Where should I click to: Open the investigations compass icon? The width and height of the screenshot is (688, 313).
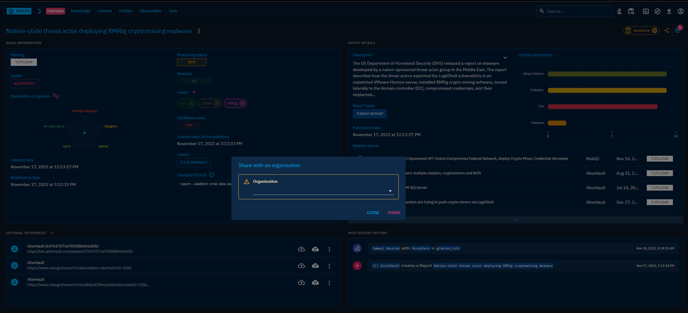coord(658,11)
